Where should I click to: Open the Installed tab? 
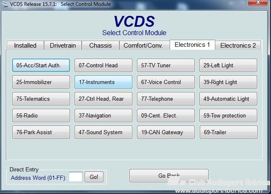(x=25, y=46)
